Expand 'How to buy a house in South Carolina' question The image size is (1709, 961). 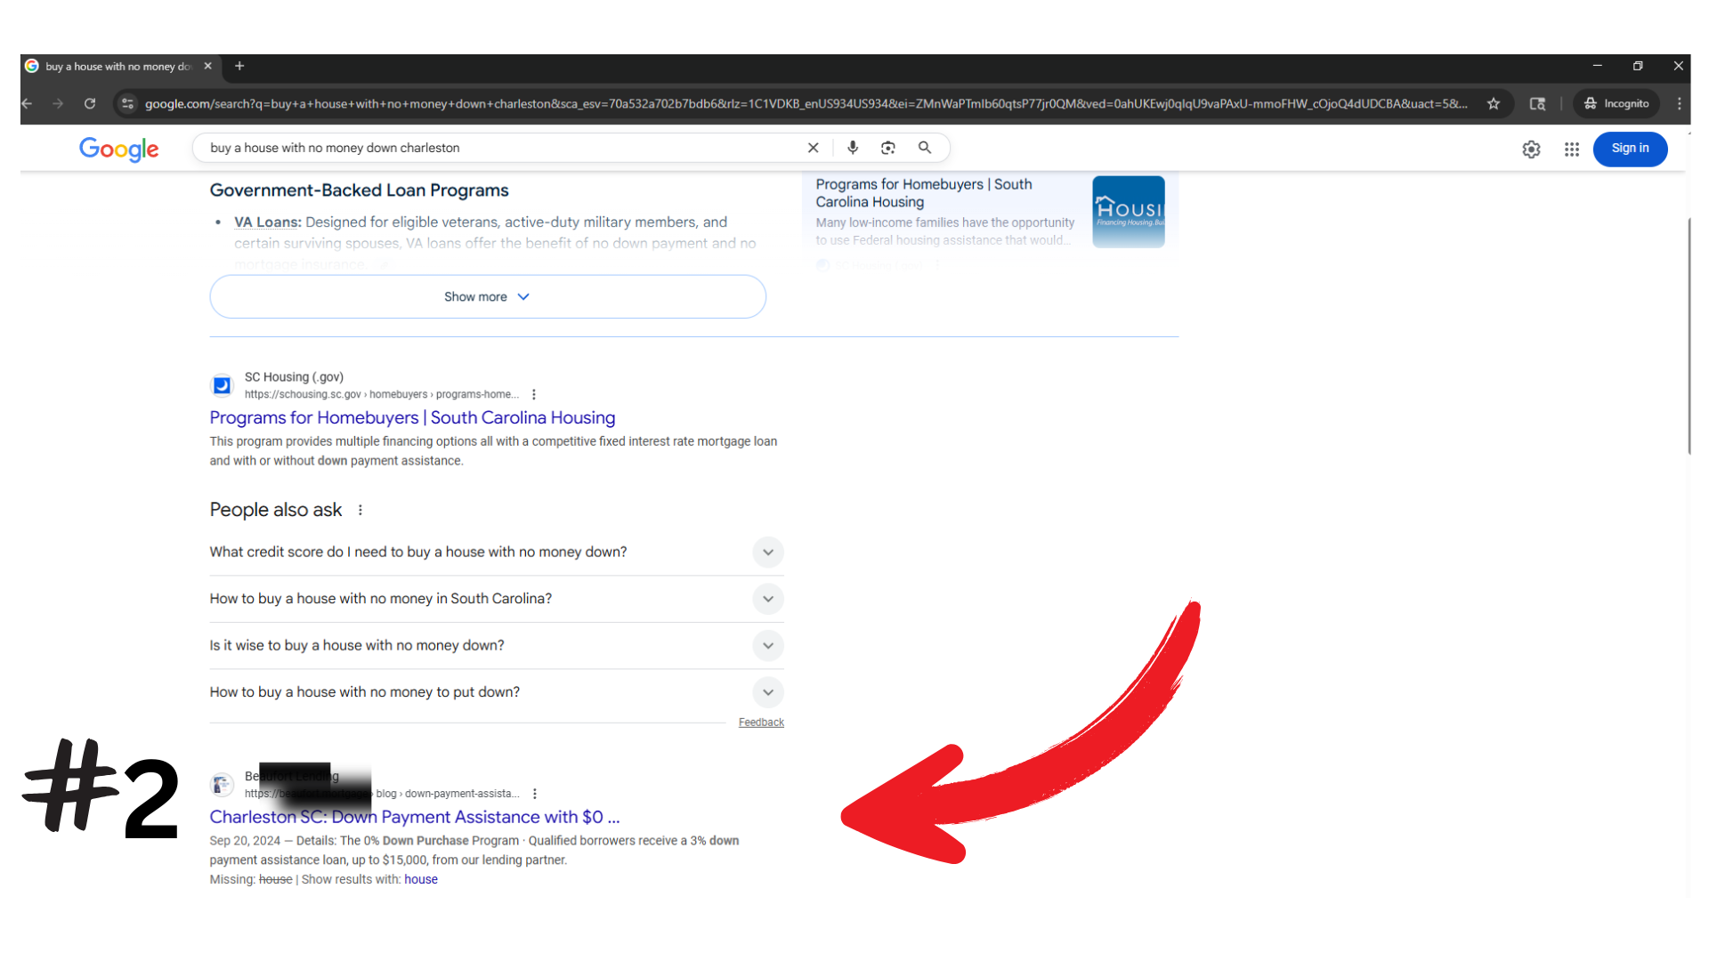[x=767, y=599]
